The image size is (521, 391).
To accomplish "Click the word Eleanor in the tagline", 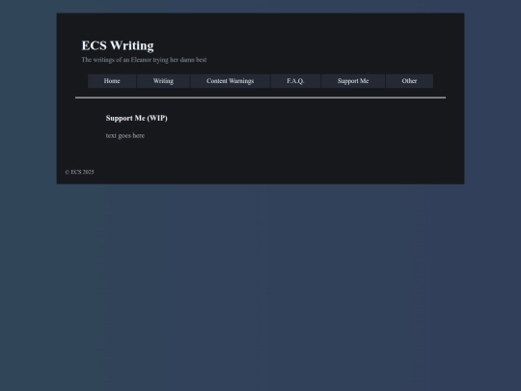I will (141, 60).
